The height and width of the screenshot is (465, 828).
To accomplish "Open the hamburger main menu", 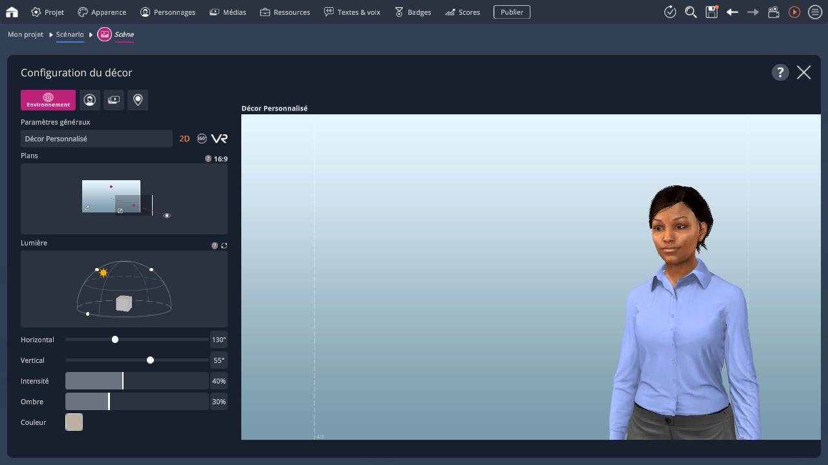I will (x=815, y=12).
